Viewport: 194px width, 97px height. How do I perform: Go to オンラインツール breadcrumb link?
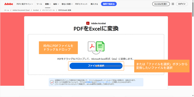[48, 10]
